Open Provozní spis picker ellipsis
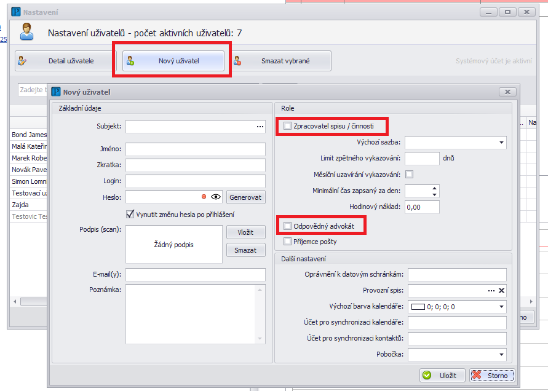 (491, 291)
